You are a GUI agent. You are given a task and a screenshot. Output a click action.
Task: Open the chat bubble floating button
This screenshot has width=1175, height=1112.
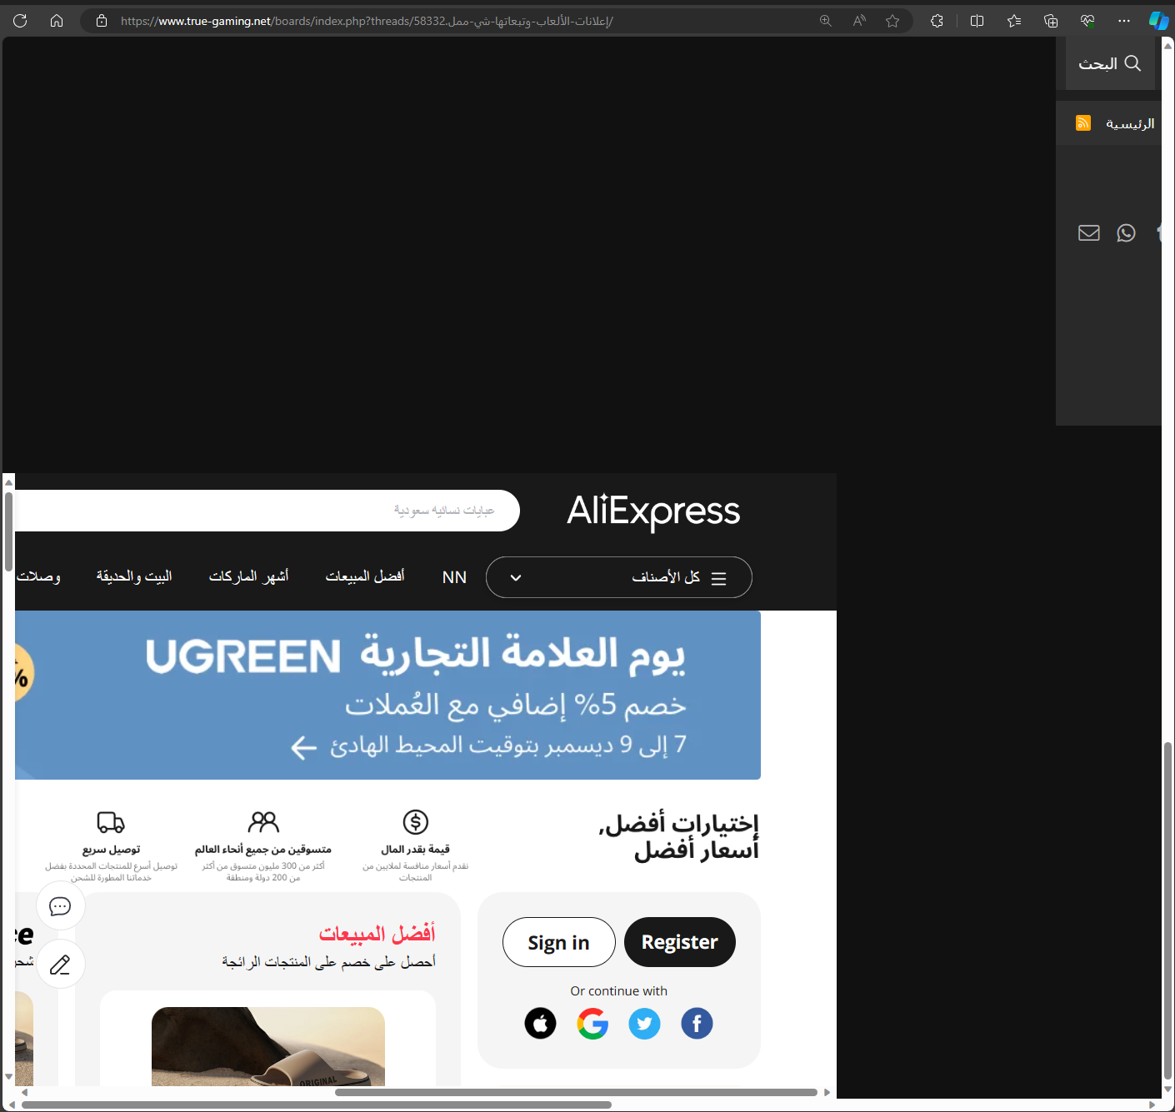60,906
